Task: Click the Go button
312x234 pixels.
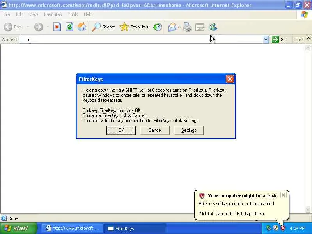Action: [279, 39]
